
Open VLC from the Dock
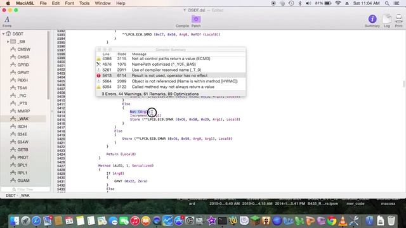tap(343, 221)
